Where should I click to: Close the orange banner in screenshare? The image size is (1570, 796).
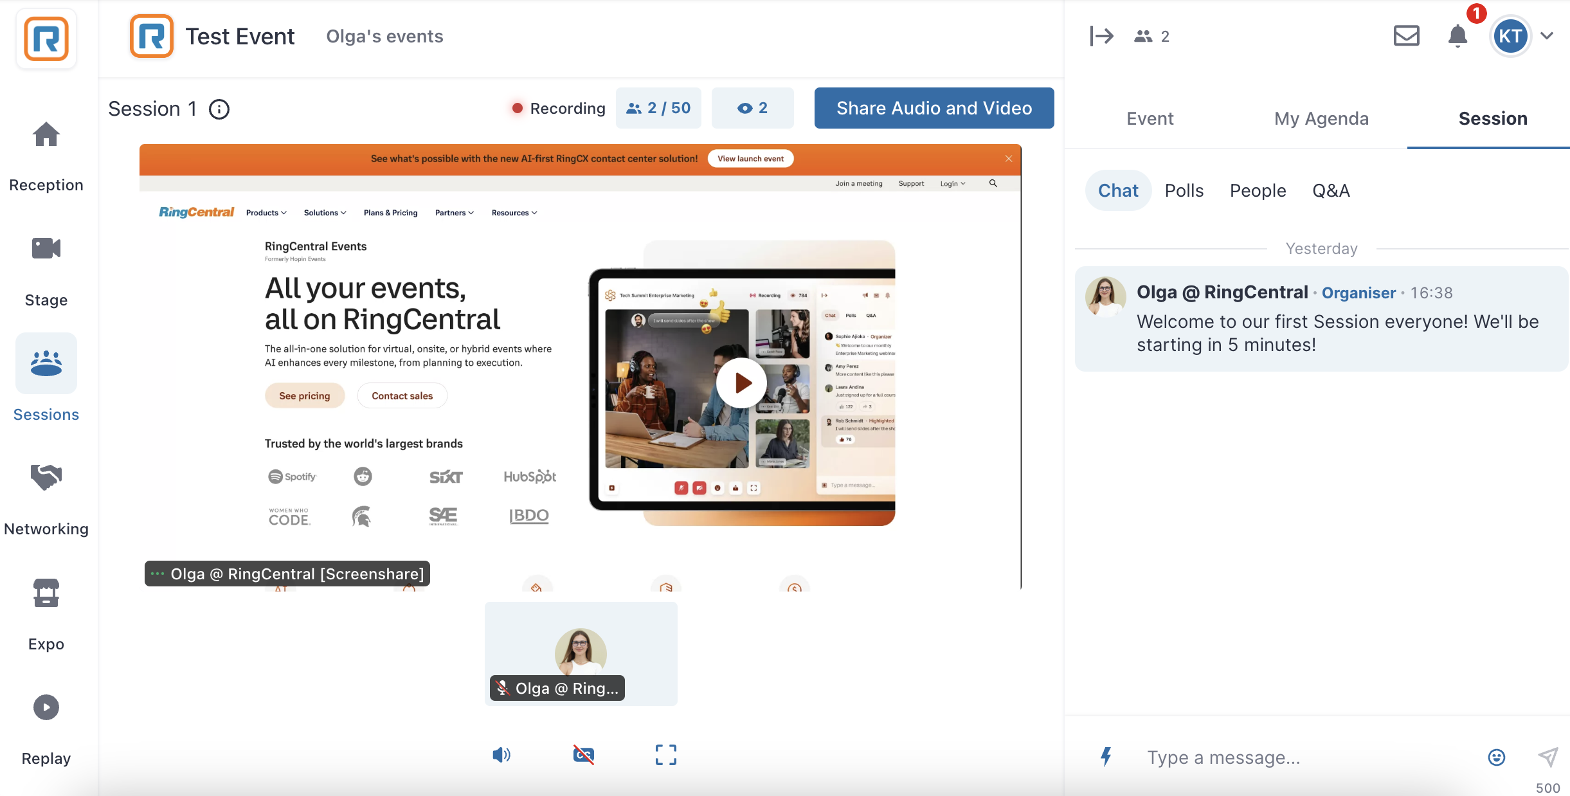(1009, 159)
